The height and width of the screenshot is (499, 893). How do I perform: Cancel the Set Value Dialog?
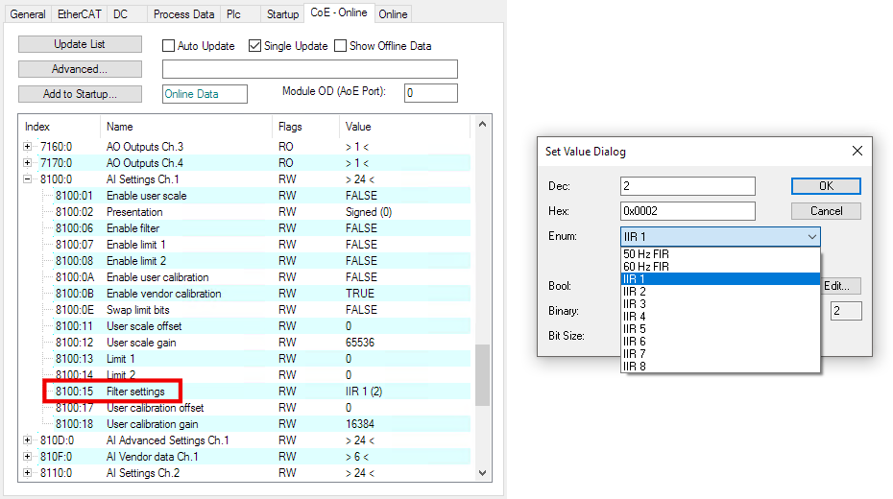(x=826, y=211)
